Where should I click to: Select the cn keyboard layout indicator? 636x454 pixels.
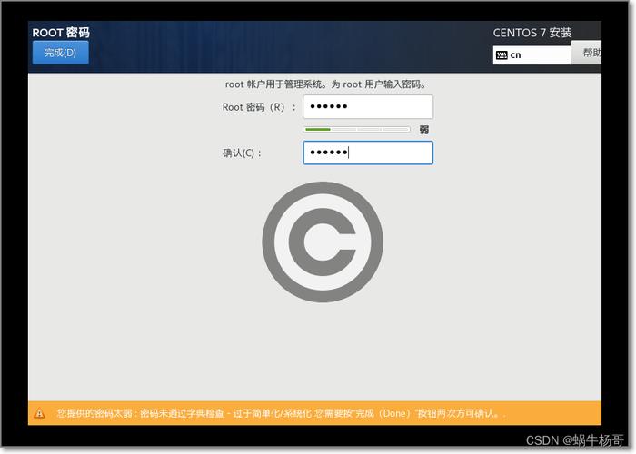coord(532,55)
